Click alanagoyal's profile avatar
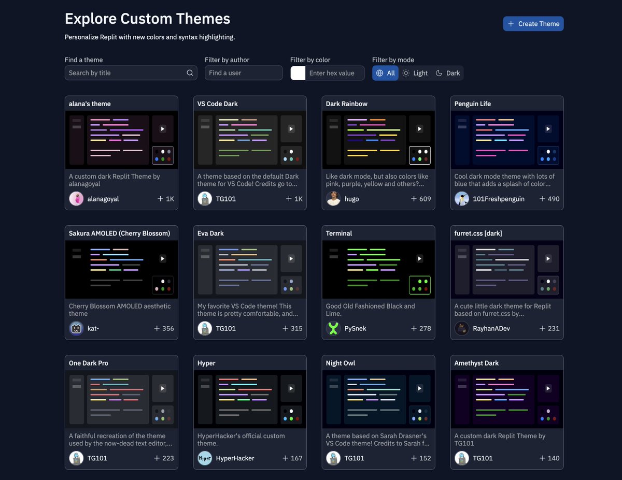622x480 pixels. (76, 198)
